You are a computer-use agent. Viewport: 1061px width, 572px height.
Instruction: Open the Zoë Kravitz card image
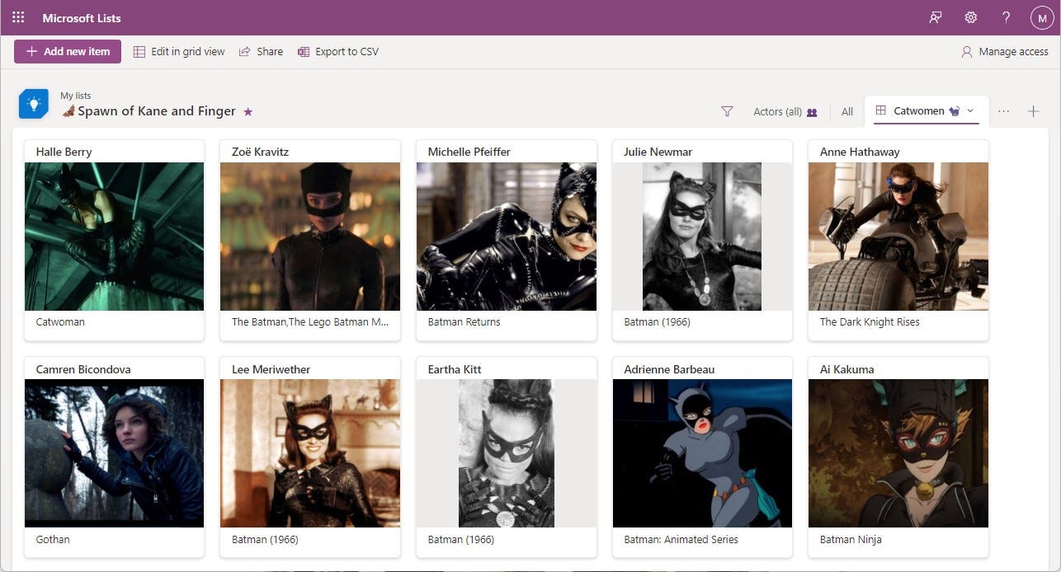pos(310,237)
